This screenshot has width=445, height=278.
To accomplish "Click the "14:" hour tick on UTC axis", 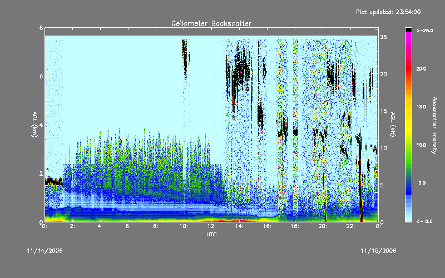I will (239, 226).
